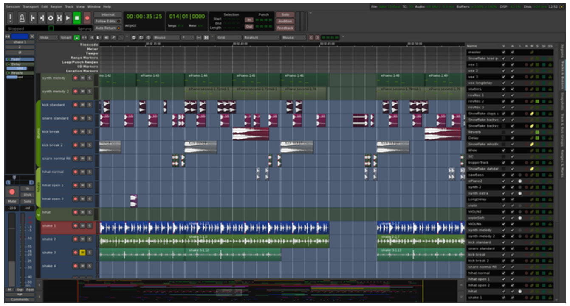The height and width of the screenshot is (306, 570).
Task: Jump to session start with transport icon
Action: tap(32, 18)
